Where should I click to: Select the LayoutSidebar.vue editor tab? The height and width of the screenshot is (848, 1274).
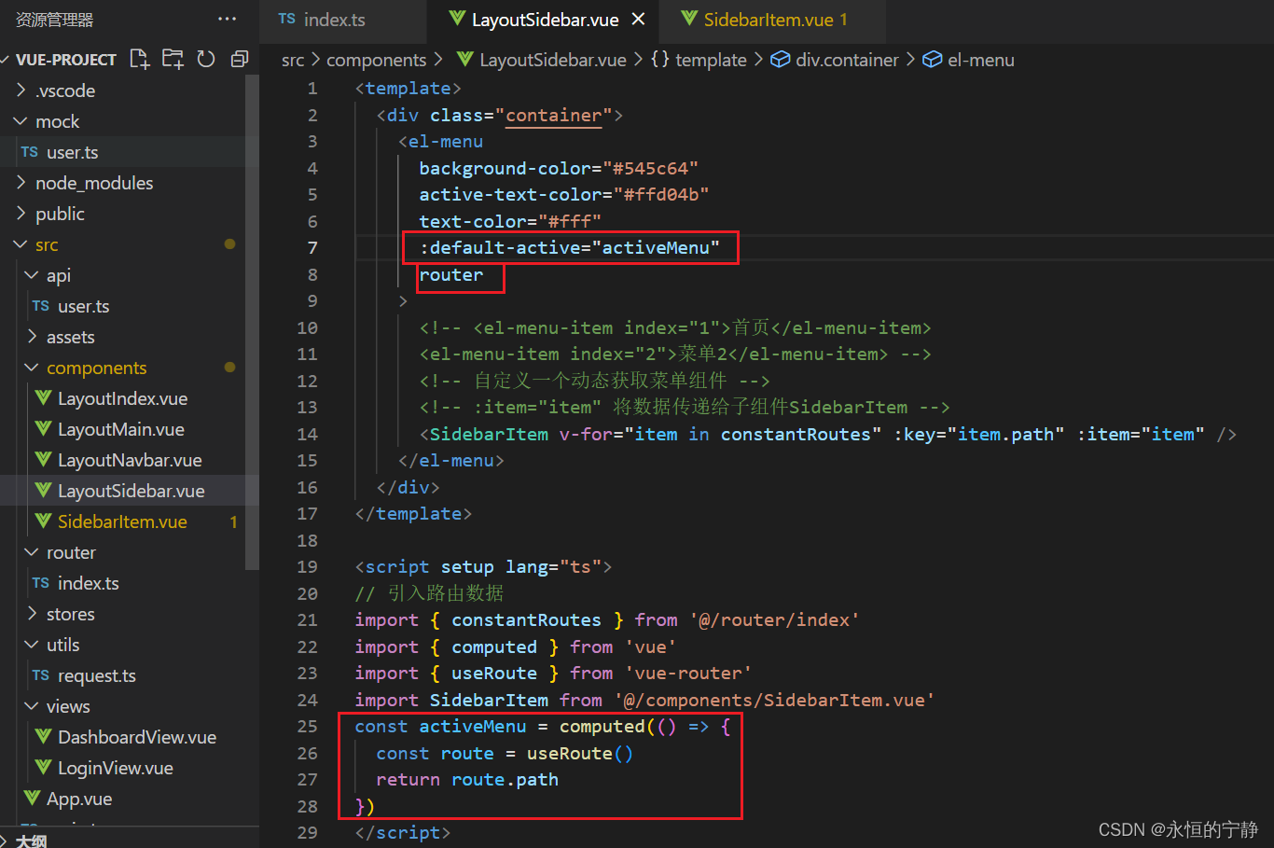point(545,19)
